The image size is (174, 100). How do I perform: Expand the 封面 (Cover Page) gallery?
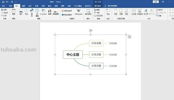(5, 10)
